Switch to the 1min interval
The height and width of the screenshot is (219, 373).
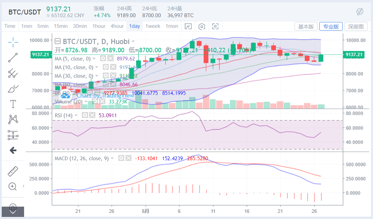[x=26, y=26]
